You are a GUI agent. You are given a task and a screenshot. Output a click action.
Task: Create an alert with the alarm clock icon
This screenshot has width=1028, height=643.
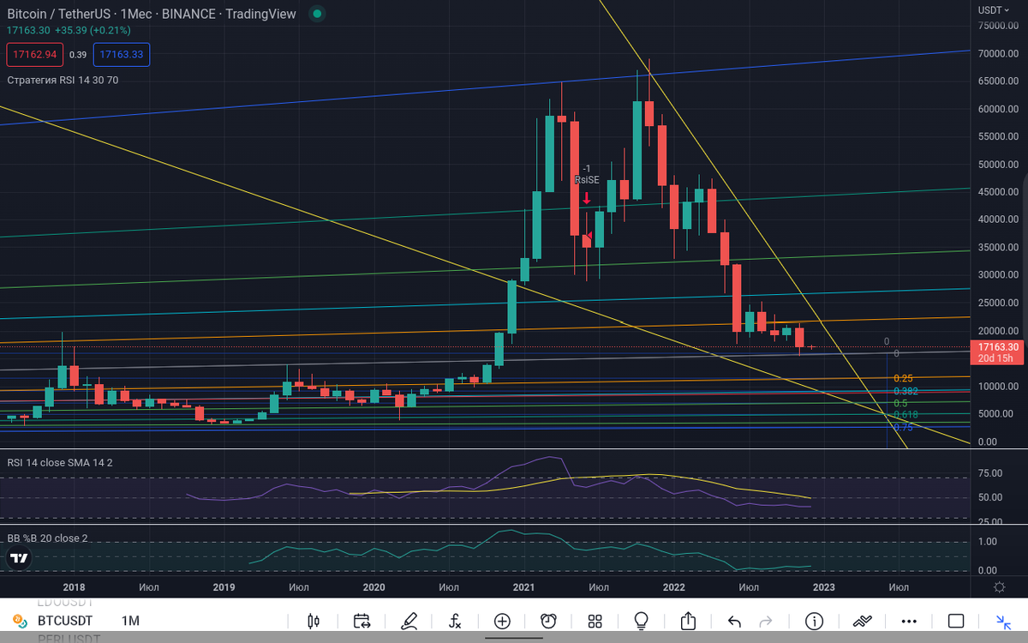tap(549, 621)
